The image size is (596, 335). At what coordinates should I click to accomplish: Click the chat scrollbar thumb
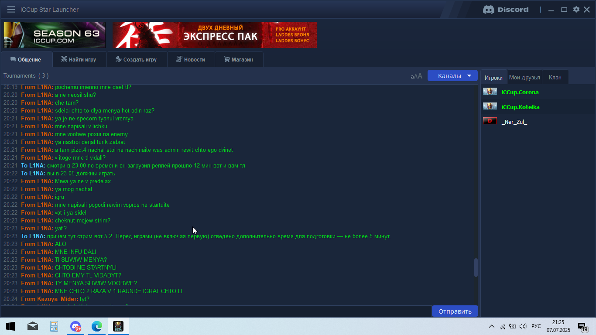[476, 268]
